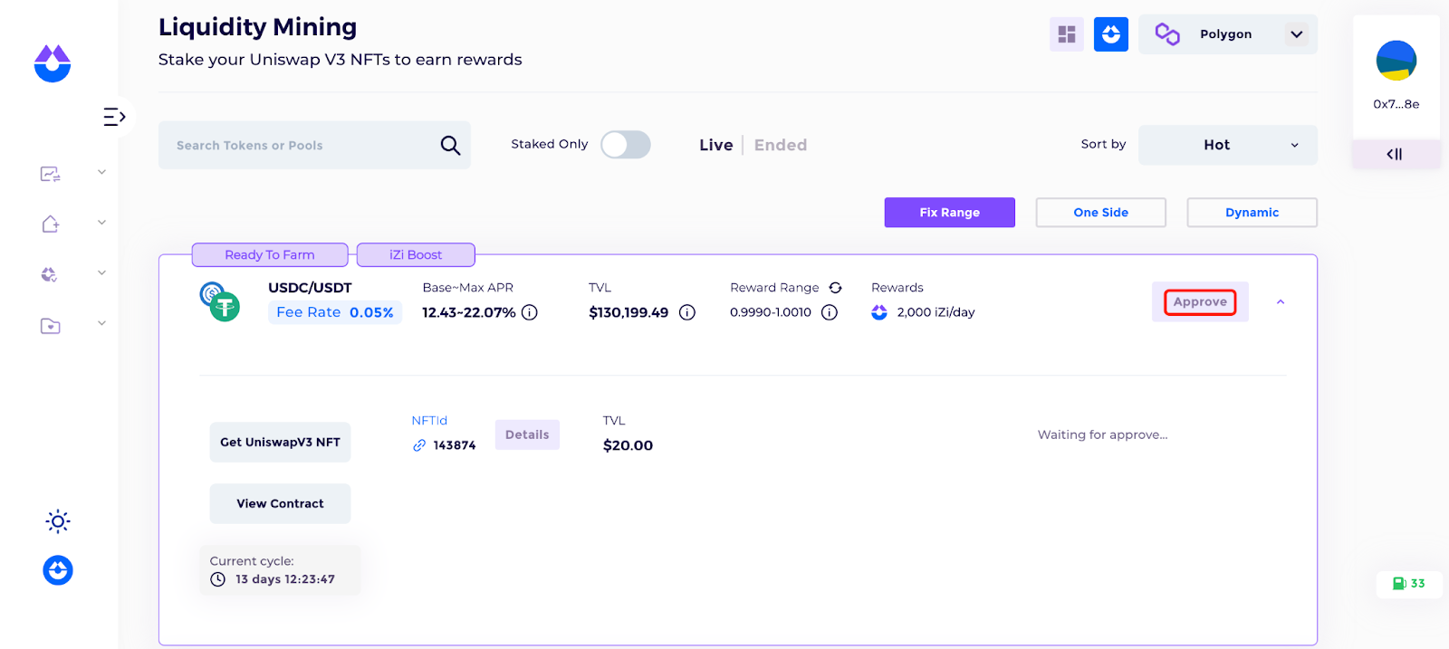Click the 2,000 iZi/day rewards text
The height and width of the screenshot is (649, 1449).
pos(936,312)
